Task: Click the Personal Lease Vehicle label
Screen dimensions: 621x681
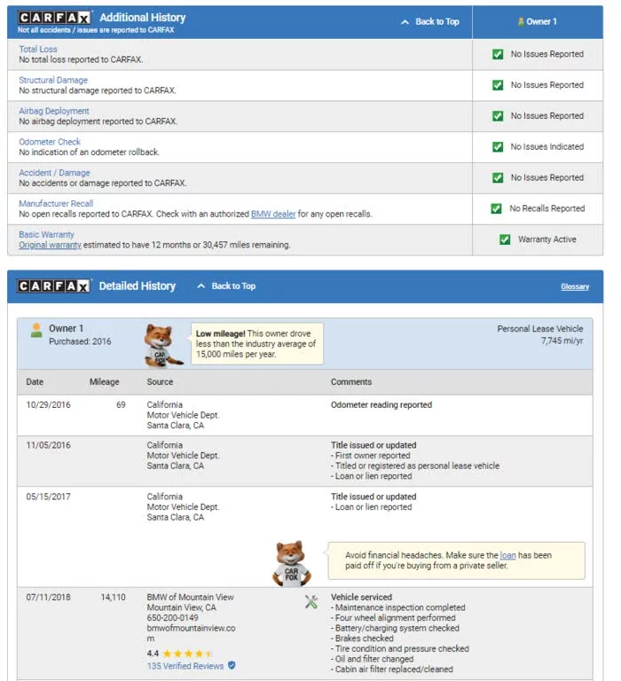Action: point(540,329)
